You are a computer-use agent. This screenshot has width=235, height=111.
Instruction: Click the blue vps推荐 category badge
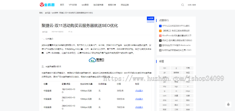[x=150, y=18]
